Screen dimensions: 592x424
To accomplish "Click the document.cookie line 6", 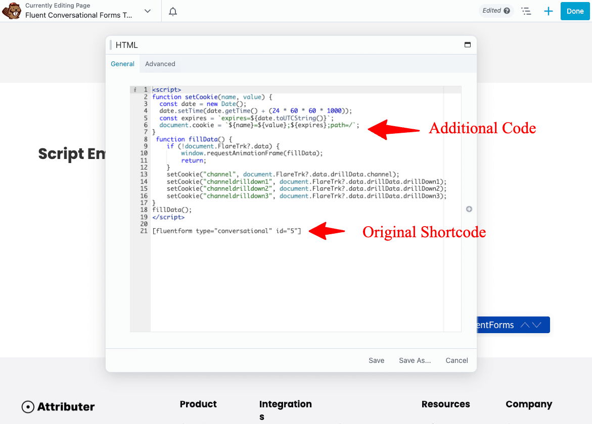I will click(259, 125).
